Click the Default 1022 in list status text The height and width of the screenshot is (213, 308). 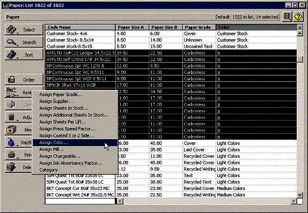[247, 17]
